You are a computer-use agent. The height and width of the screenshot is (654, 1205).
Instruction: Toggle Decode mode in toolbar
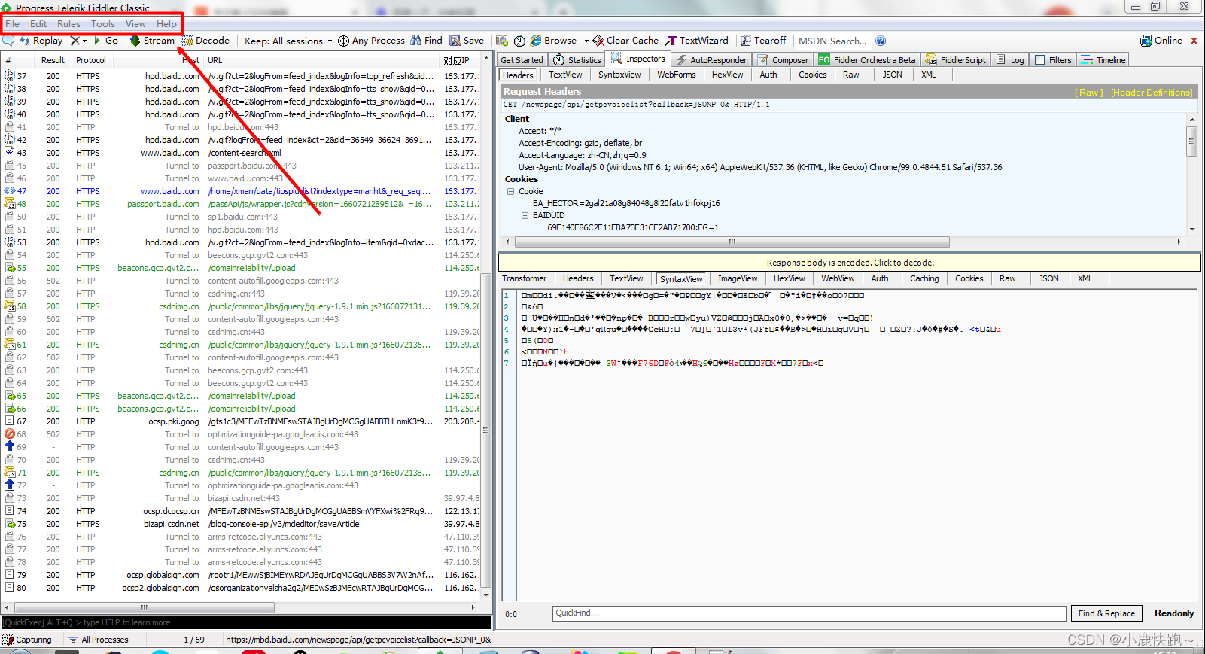click(x=206, y=41)
